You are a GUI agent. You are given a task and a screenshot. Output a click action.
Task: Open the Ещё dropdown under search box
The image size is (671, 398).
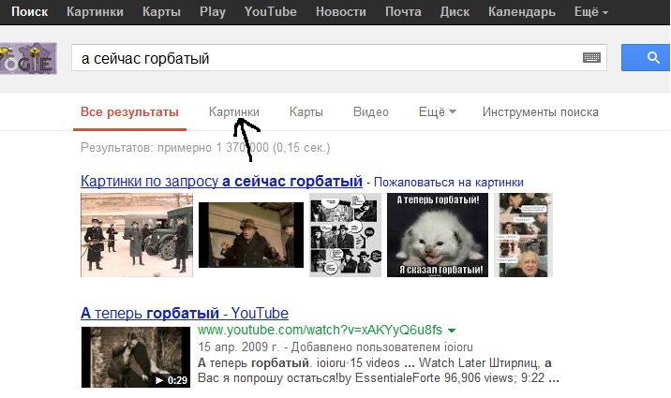437,112
